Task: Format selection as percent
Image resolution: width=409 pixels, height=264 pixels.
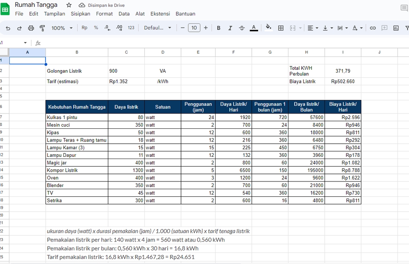Action: click(x=96, y=28)
